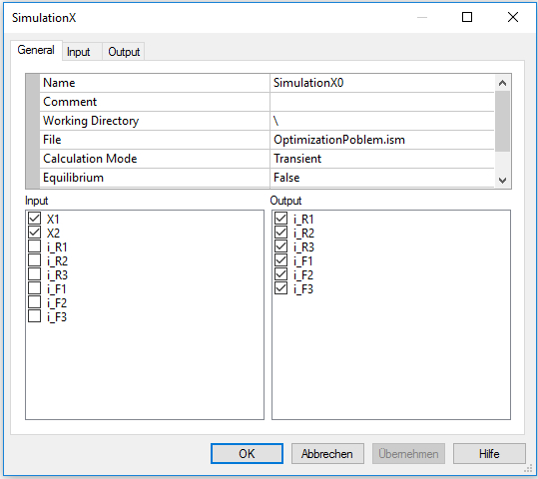Viewport: 538px width, 479px height.
Task: Open the Output tab
Action: (124, 52)
